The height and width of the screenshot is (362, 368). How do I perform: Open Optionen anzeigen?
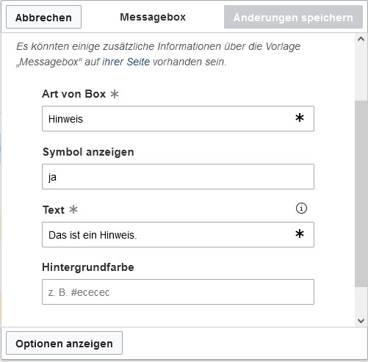coord(64,343)
